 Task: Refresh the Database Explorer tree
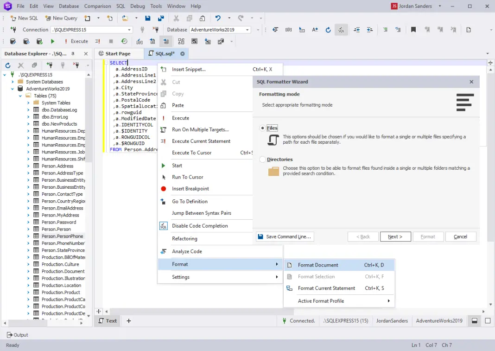8,65
